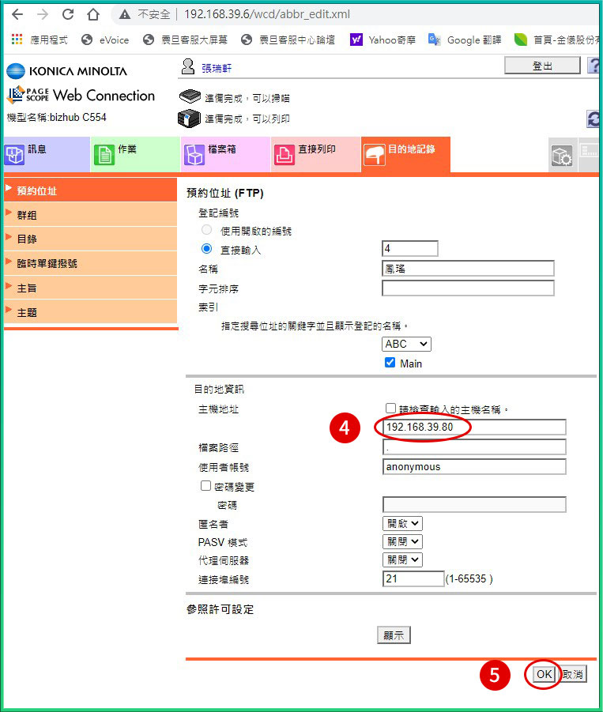Go back with browser back arrow
Screen dimensions: 603x712
(17, 14)
